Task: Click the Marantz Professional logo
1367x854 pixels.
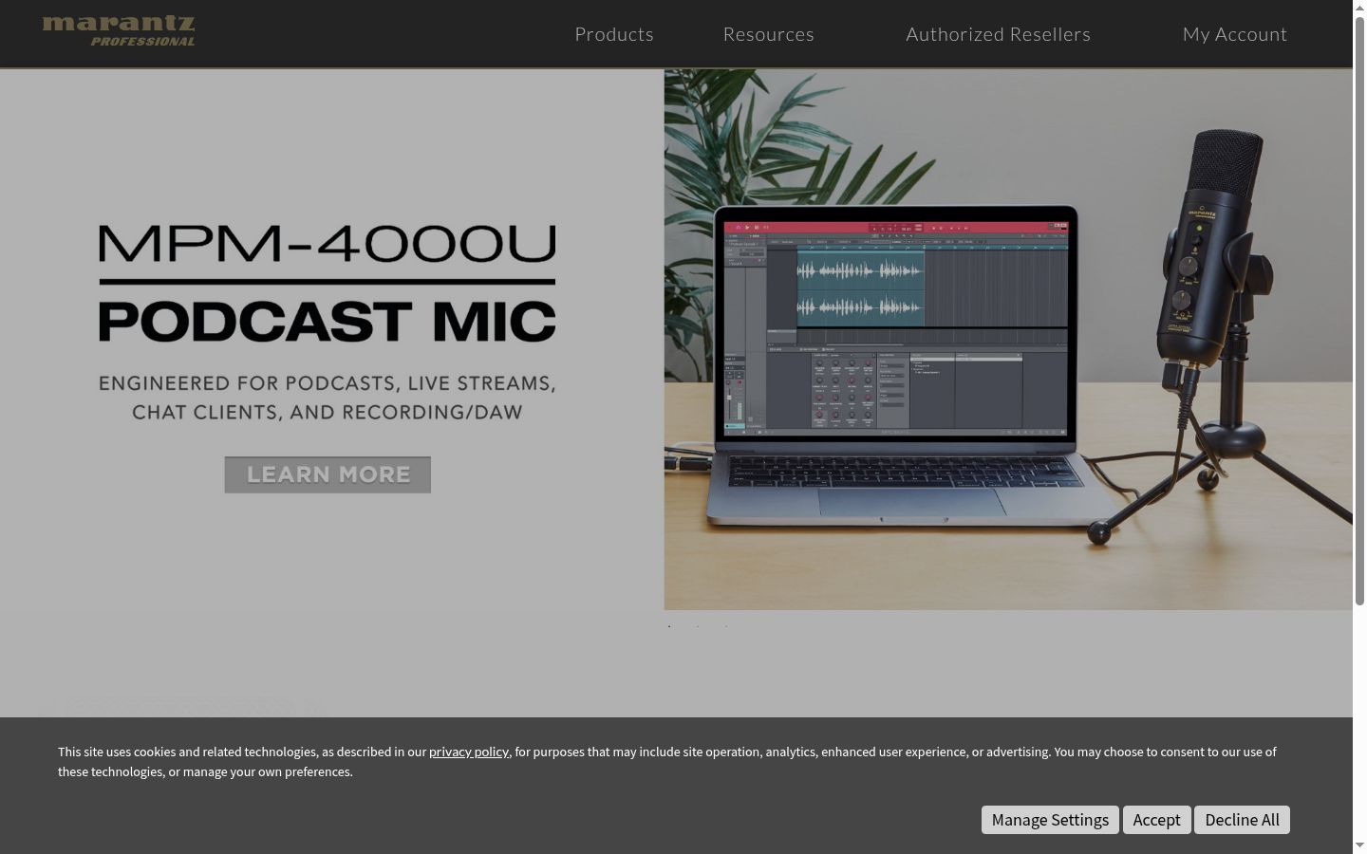Action: (x=119, y=31)
